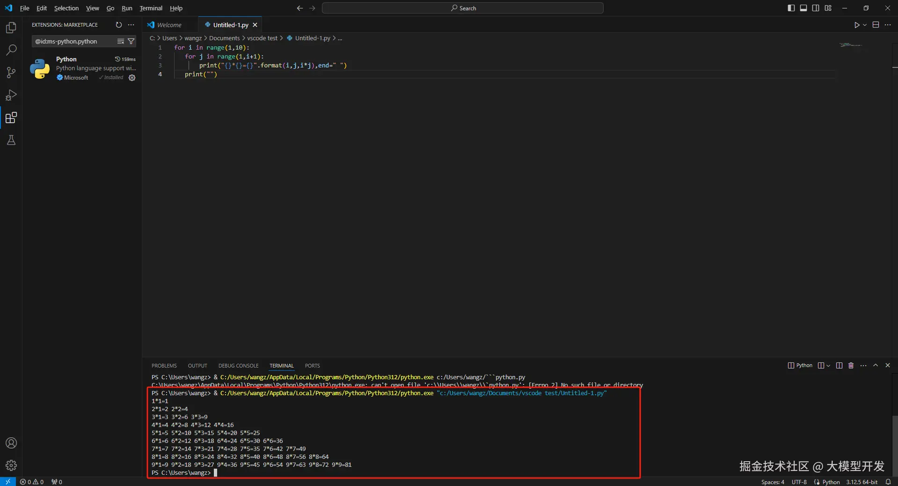Open the Source Control view

[x=11, y=73]
